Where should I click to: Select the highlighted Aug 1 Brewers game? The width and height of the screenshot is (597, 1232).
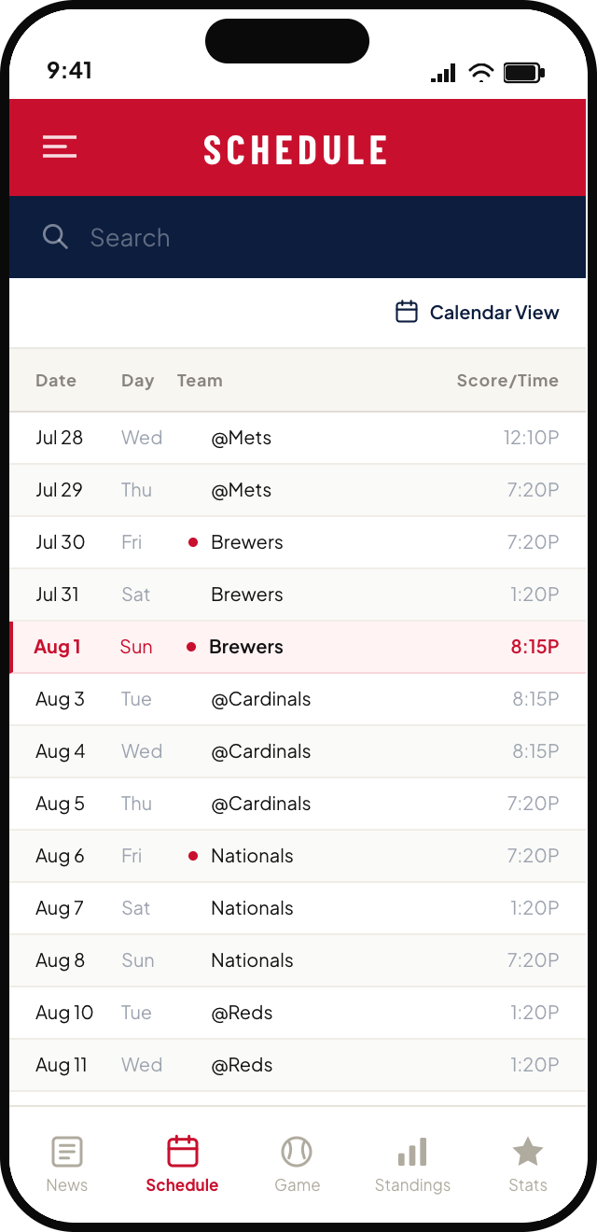click(298, 647)
